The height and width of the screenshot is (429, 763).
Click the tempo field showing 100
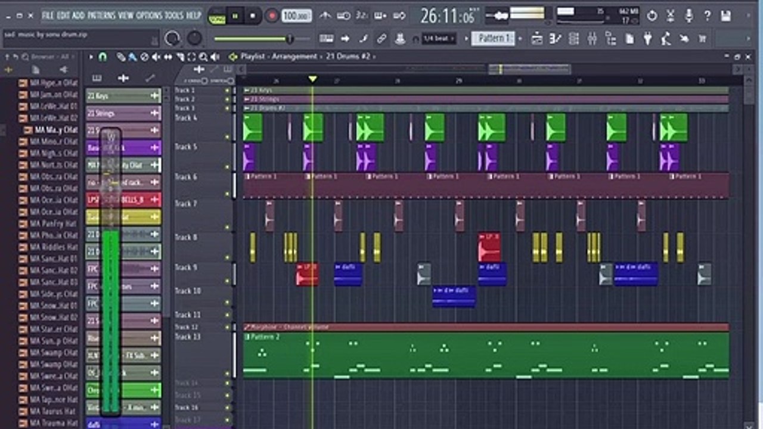point(296,16)
